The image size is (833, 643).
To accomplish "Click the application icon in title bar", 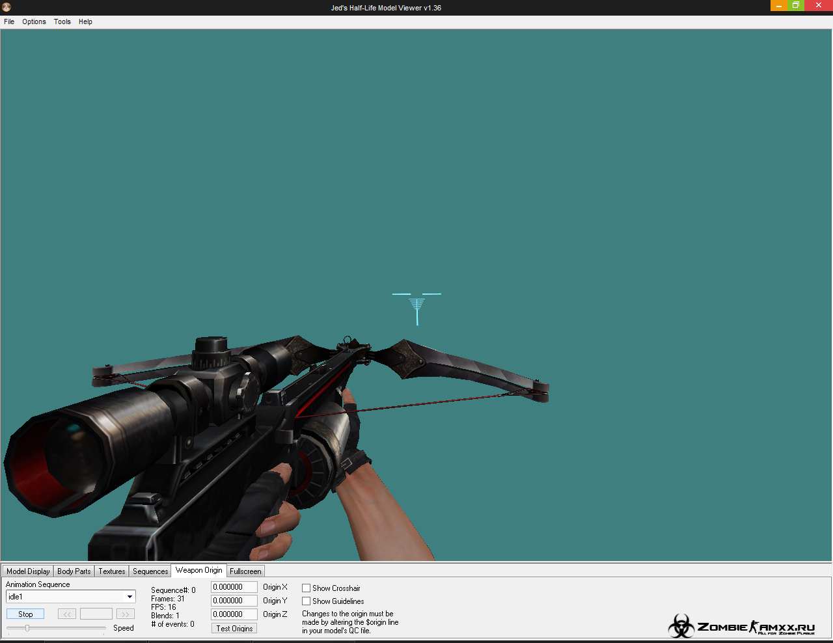I will (x=7, y=7).
